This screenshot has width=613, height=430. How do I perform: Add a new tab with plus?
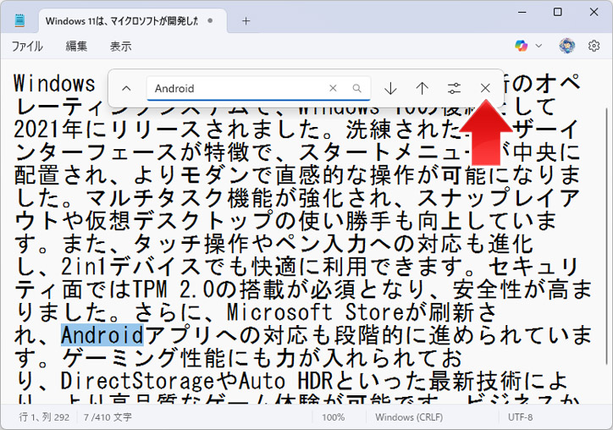coord(246,21)
